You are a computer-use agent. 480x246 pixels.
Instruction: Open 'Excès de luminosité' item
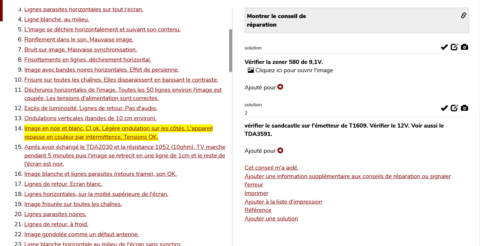click(x=91, y=108)
